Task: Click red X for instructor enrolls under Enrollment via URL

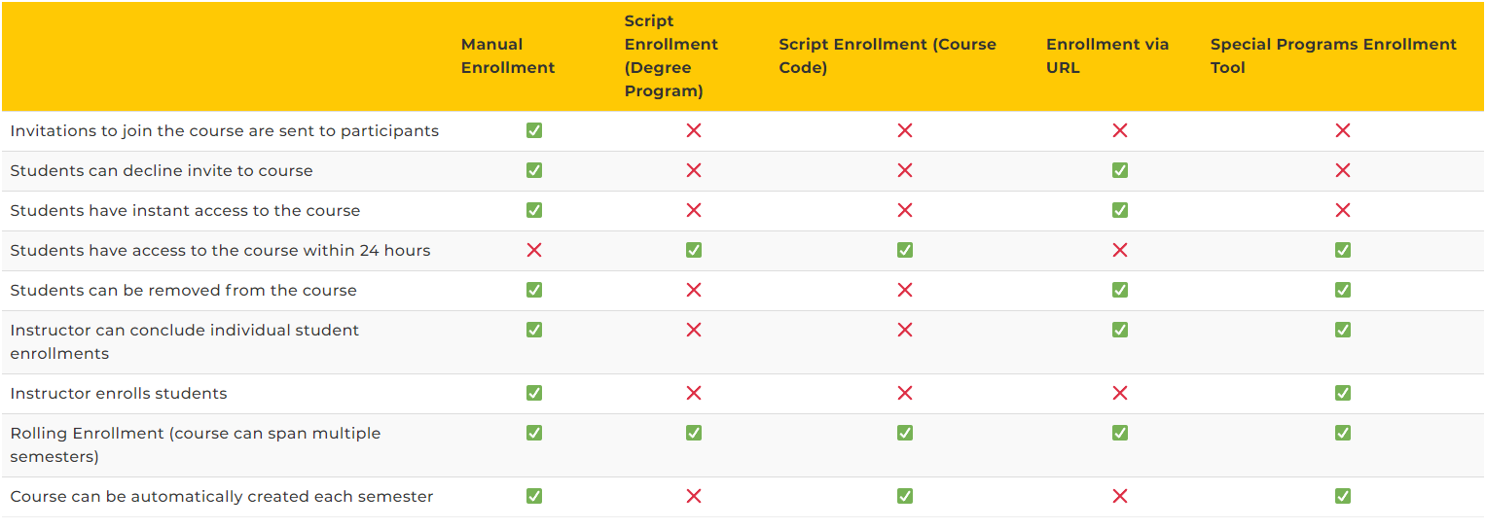Action: pos(1119,393)
